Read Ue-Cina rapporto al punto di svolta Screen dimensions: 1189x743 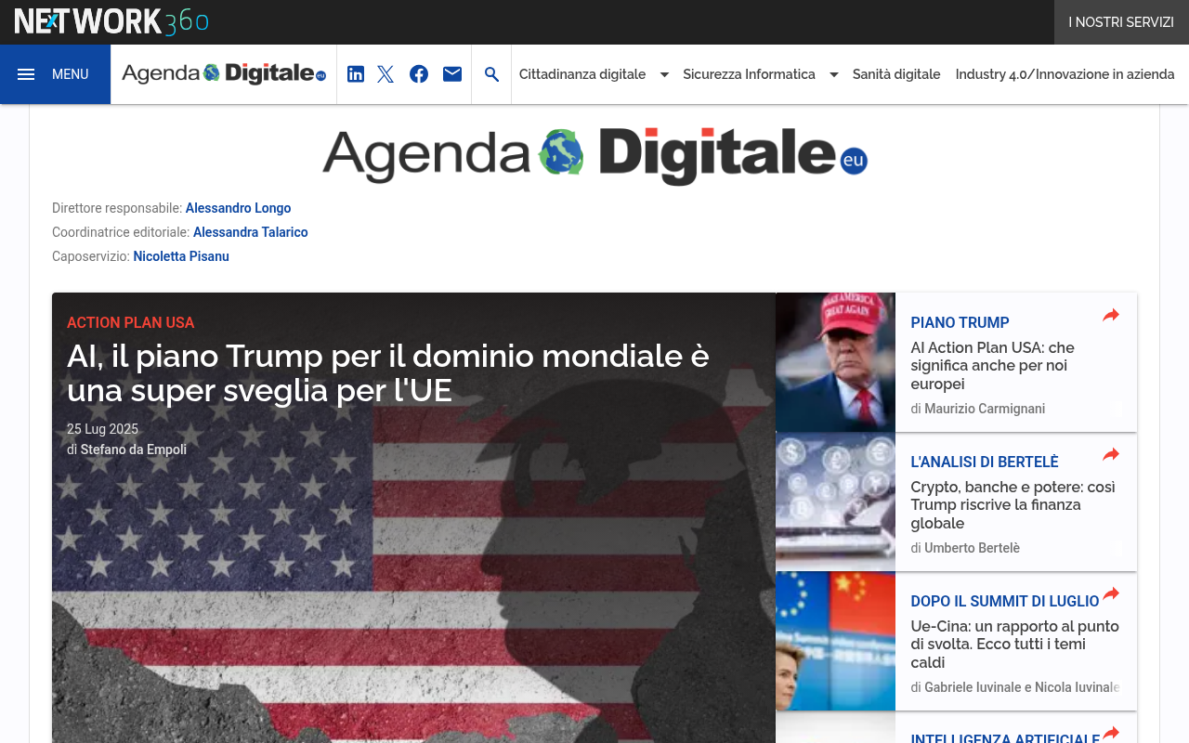tap(1014, 645)
